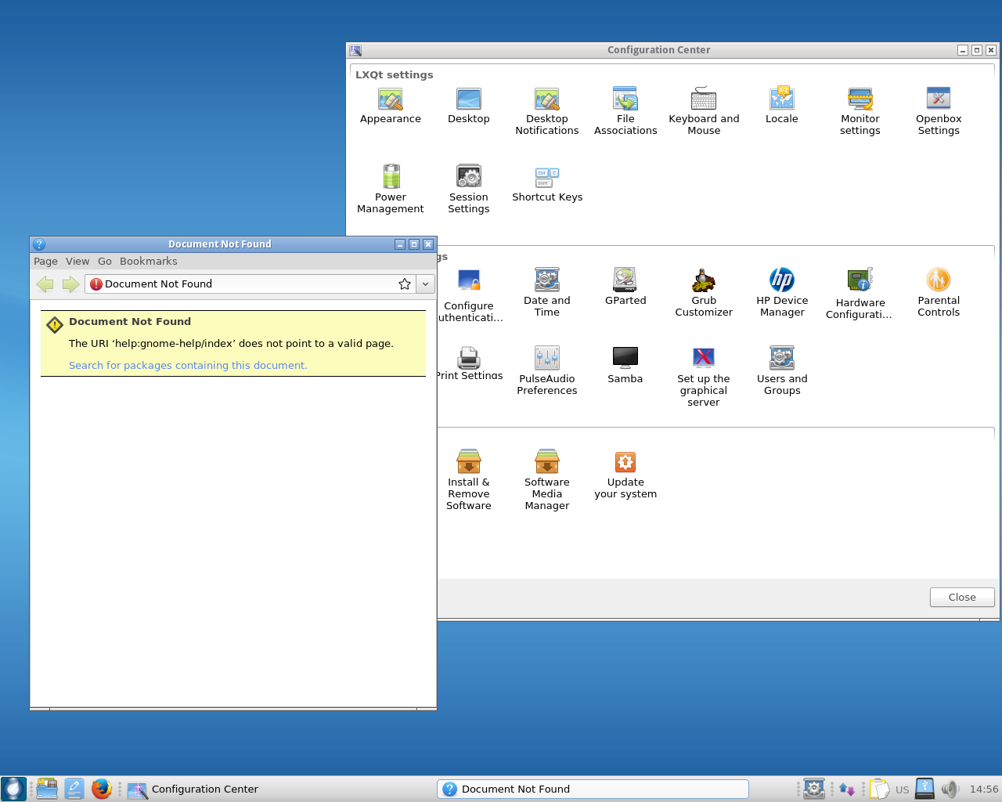Click the back arrow in help viewer
Screen dimensions: 1002x802
click(x=45, y=284)
